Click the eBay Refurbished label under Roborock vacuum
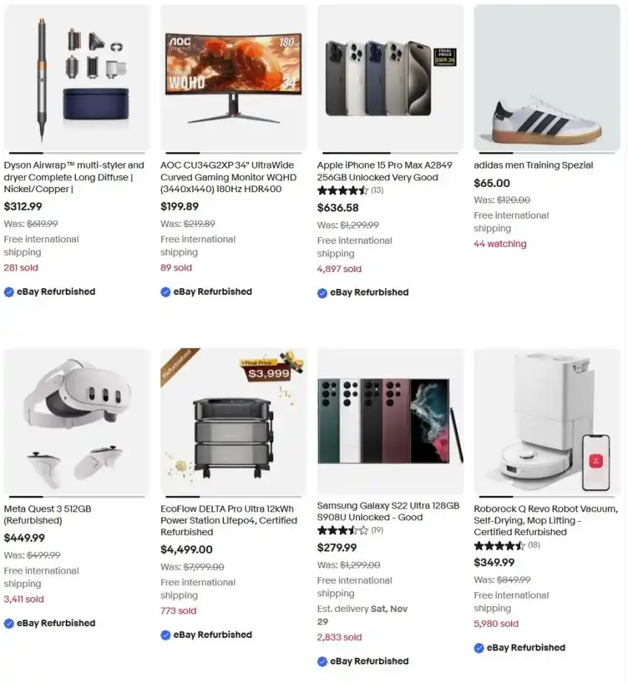The image size is (628, 683). click(526, 648)
